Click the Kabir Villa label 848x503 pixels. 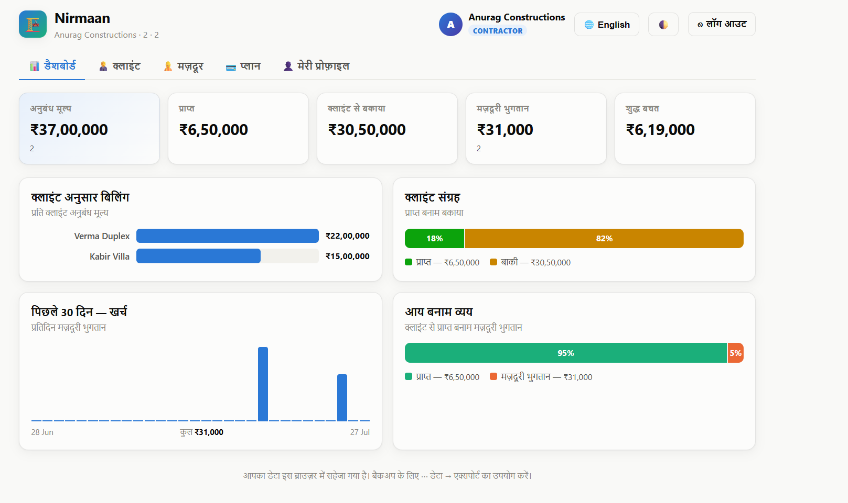(109, 256)
